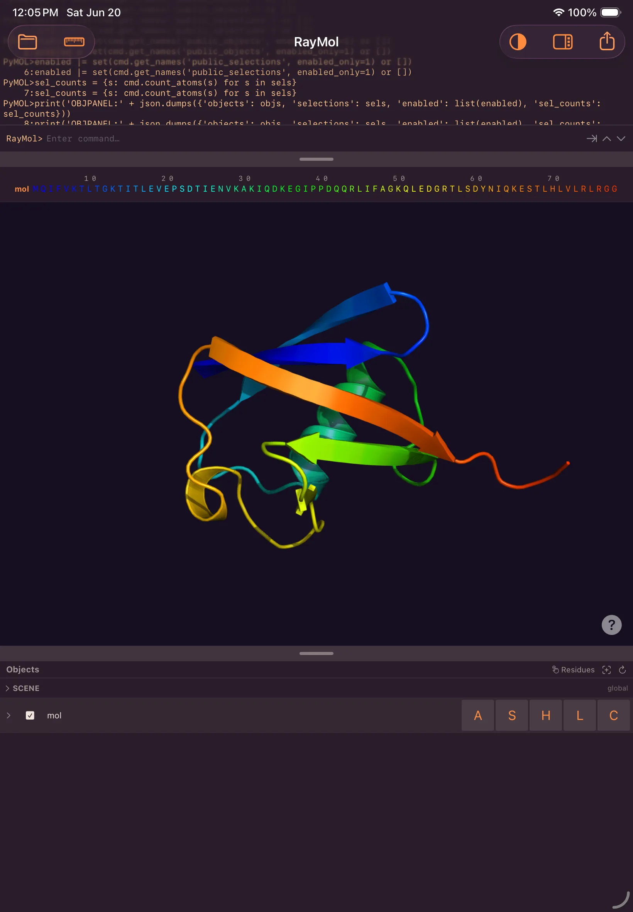Screen dimensions: 633x912
Task: Tap the Residues selection mode button
Action: (573, 670)
